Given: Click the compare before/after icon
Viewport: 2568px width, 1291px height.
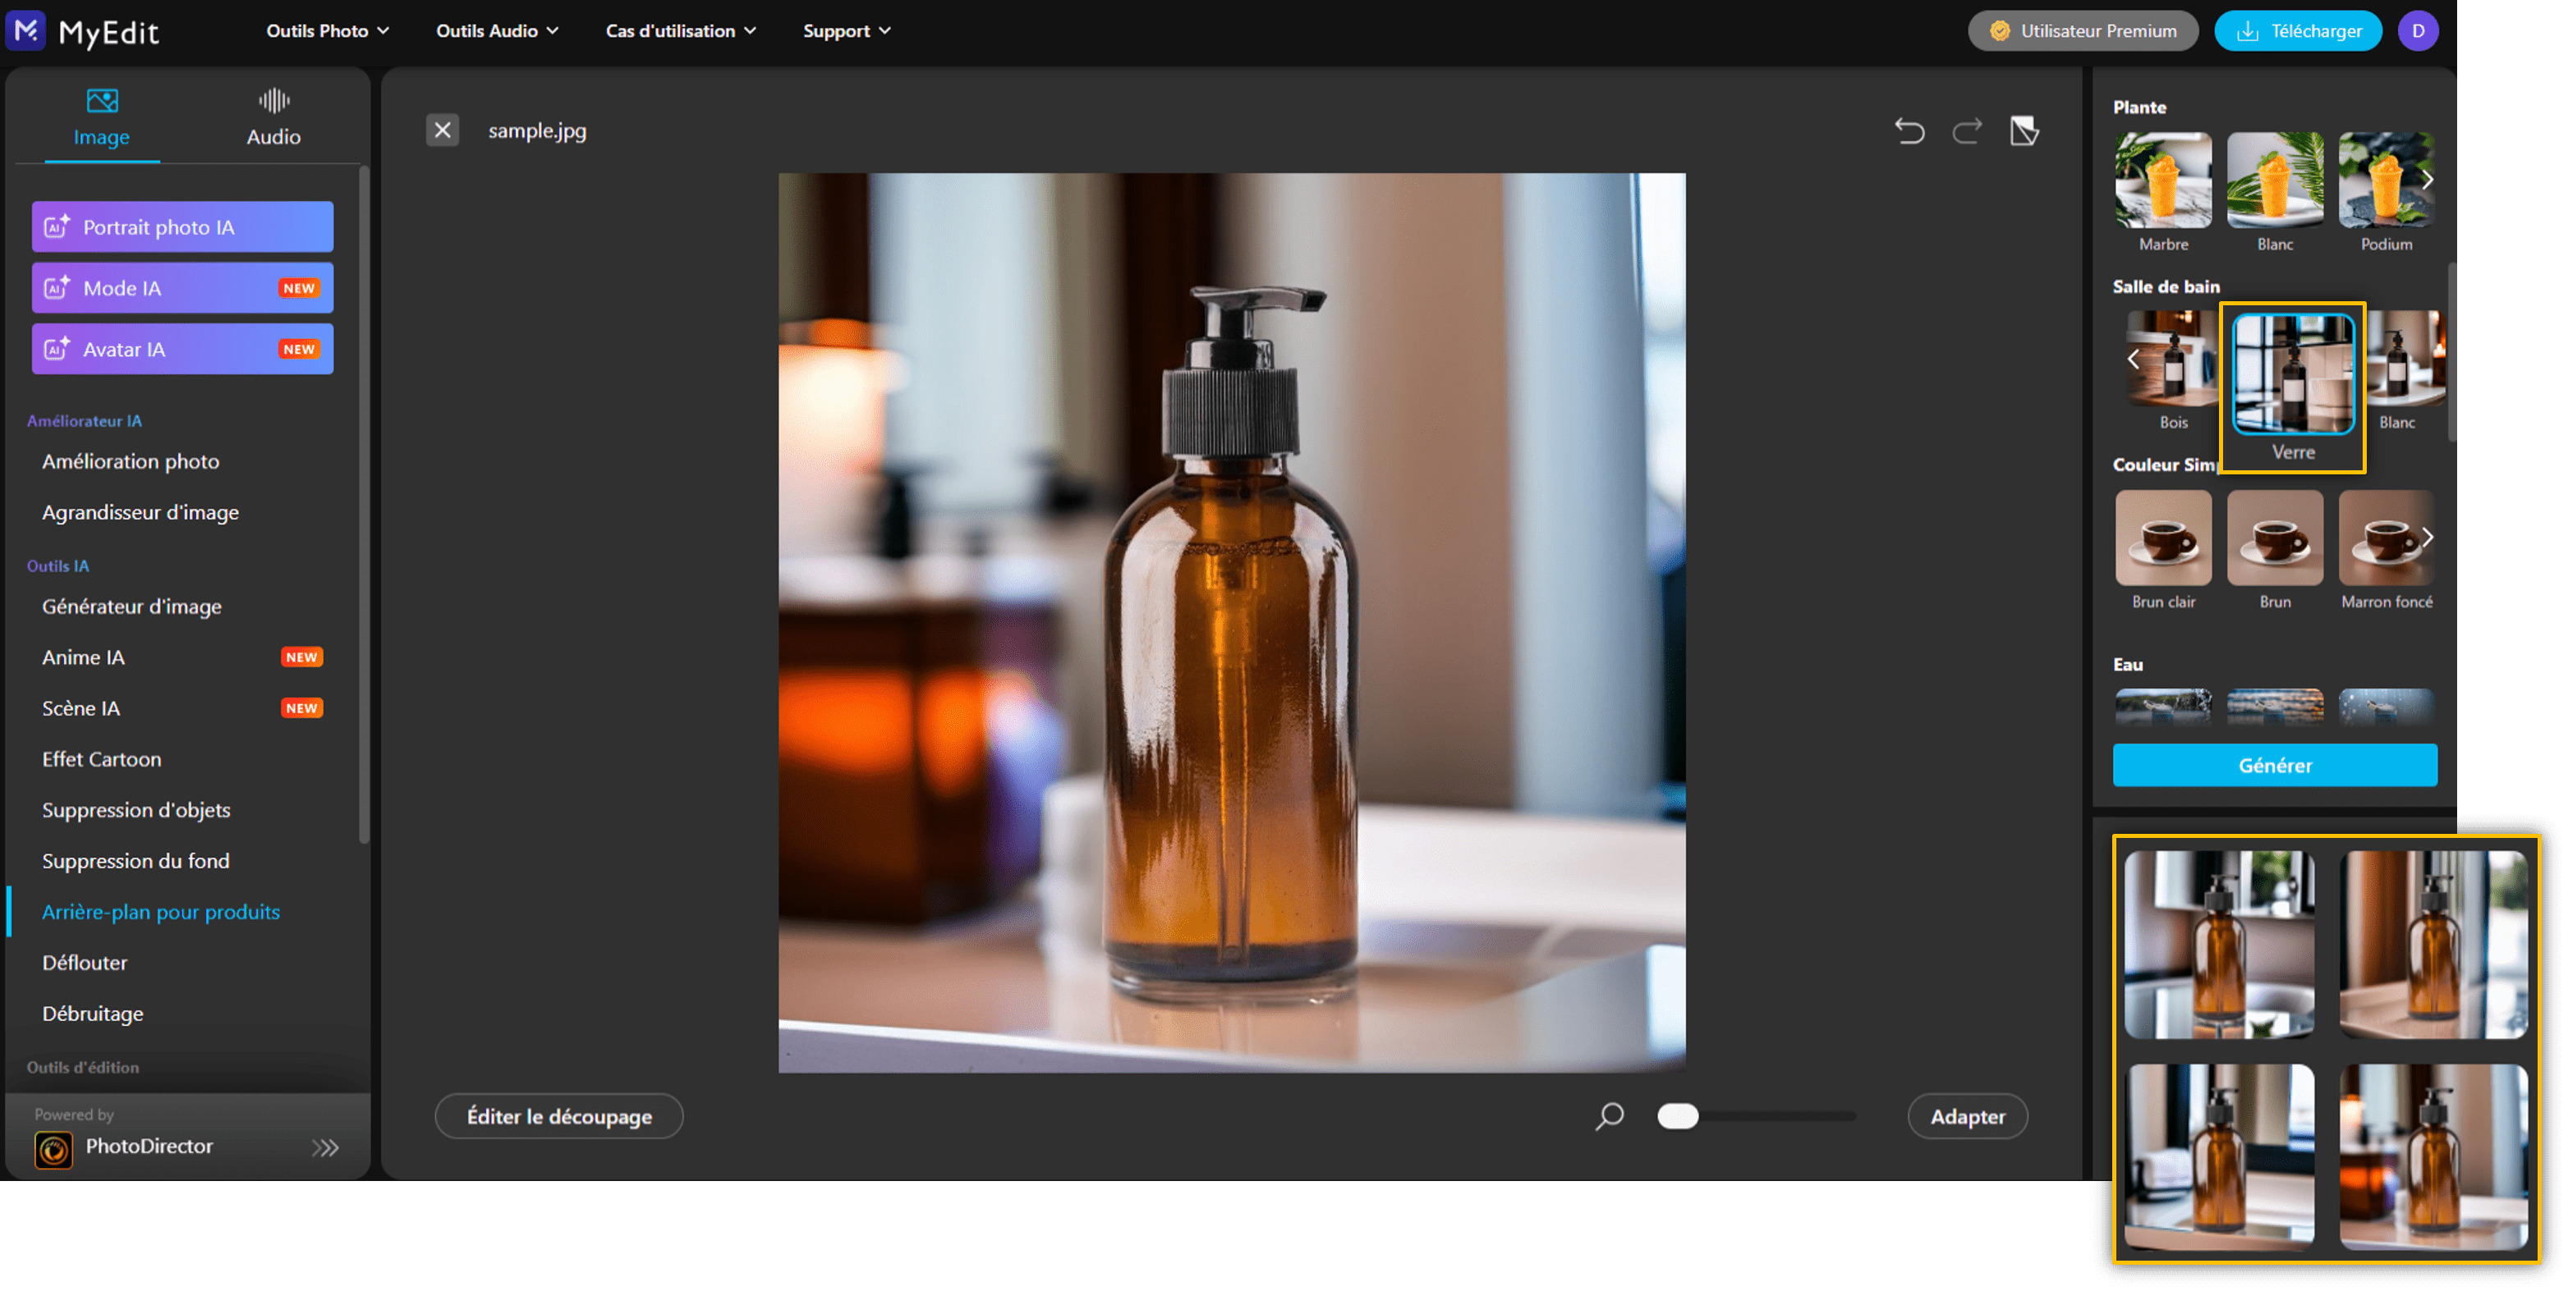Looking at the screenshot, I should [2024, 130].
